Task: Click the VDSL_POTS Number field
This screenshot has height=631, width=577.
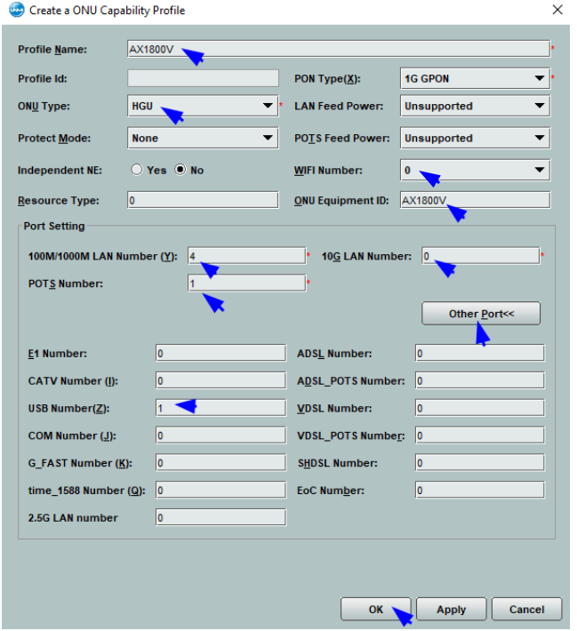Action: point(480,435)
